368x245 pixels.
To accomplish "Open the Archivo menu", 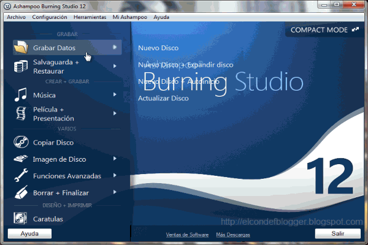I will pos(16,18).
